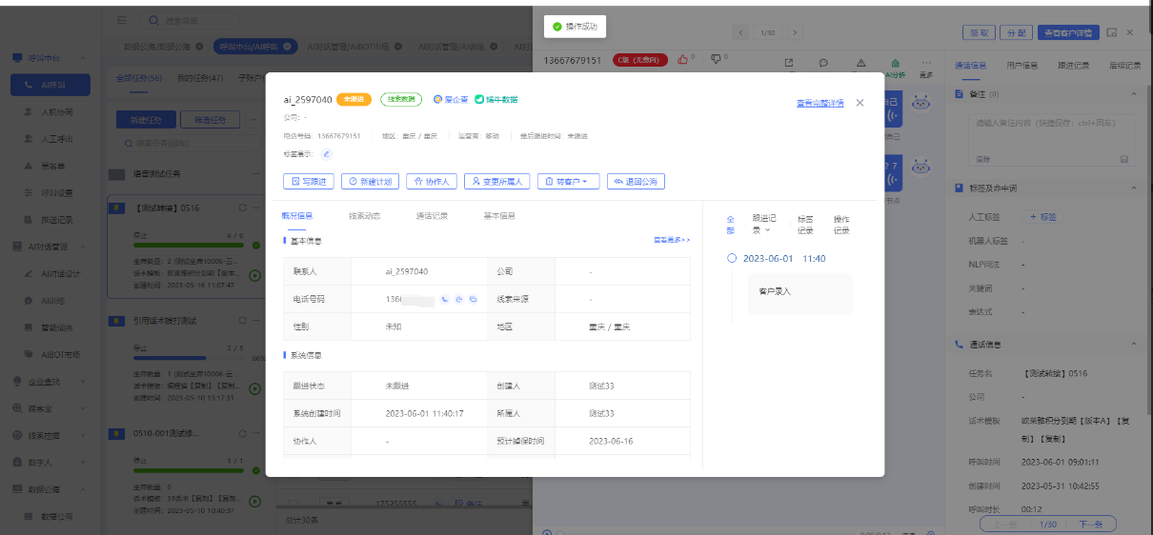Switch to the 线索动态 tab
Screen dimensions: 1153x535
(364, 216)
